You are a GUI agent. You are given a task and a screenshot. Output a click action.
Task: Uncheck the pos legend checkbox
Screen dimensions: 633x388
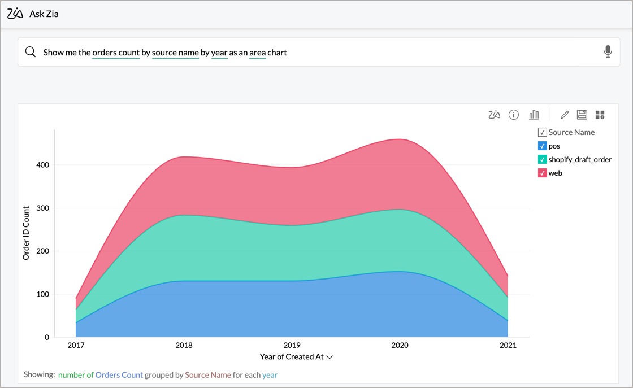tap(542, 146)
